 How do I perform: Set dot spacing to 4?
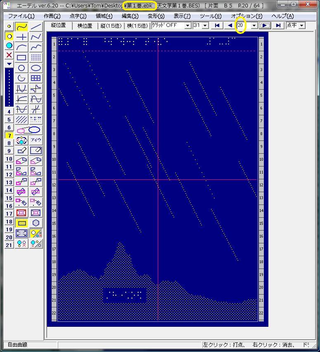click(9, 112)
